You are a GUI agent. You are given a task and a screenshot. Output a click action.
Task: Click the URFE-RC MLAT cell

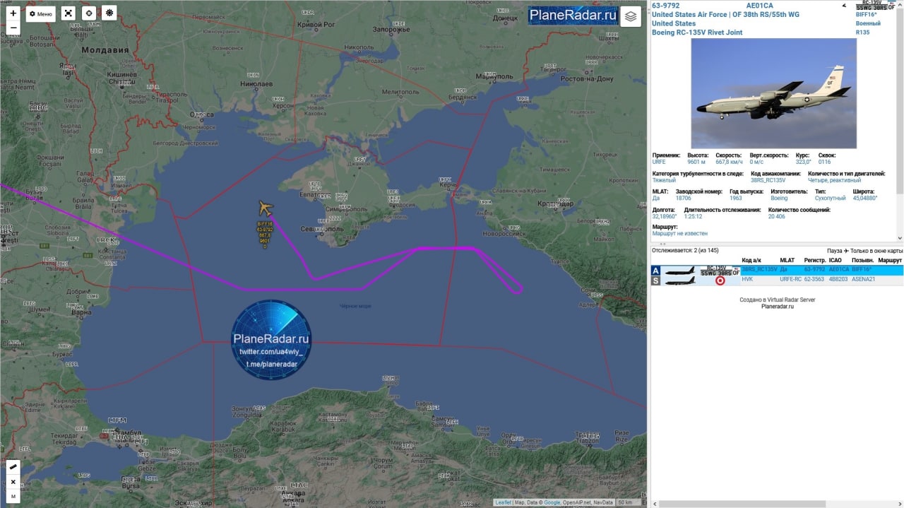click(x=790, y=280)
